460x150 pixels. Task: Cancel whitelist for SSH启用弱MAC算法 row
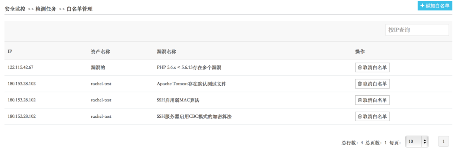(x=372, y=100)
